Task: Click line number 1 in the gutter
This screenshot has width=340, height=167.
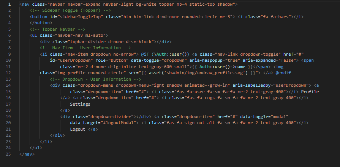Action: pyautogui.click(x=9, y=4)
